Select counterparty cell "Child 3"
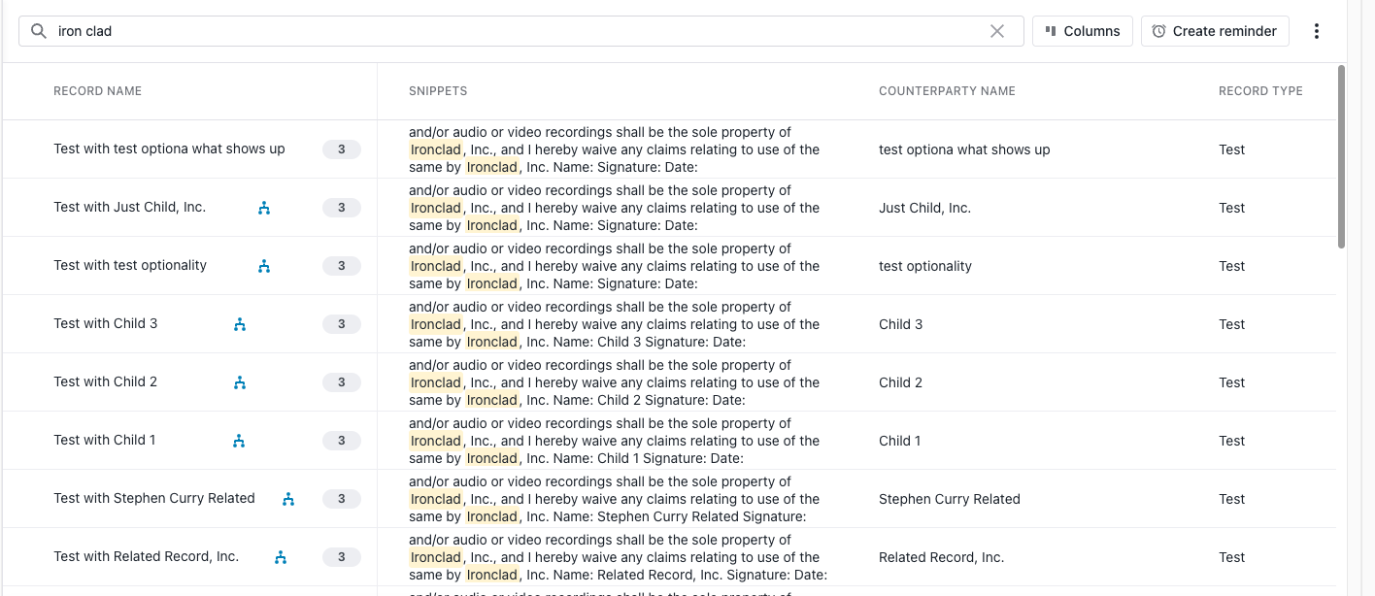1375x596 pixels. pos(901,324)
